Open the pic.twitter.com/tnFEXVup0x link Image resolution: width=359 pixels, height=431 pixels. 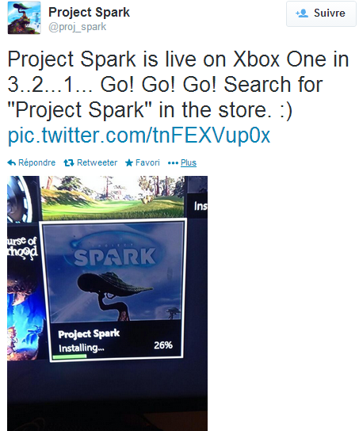[139, 135]
